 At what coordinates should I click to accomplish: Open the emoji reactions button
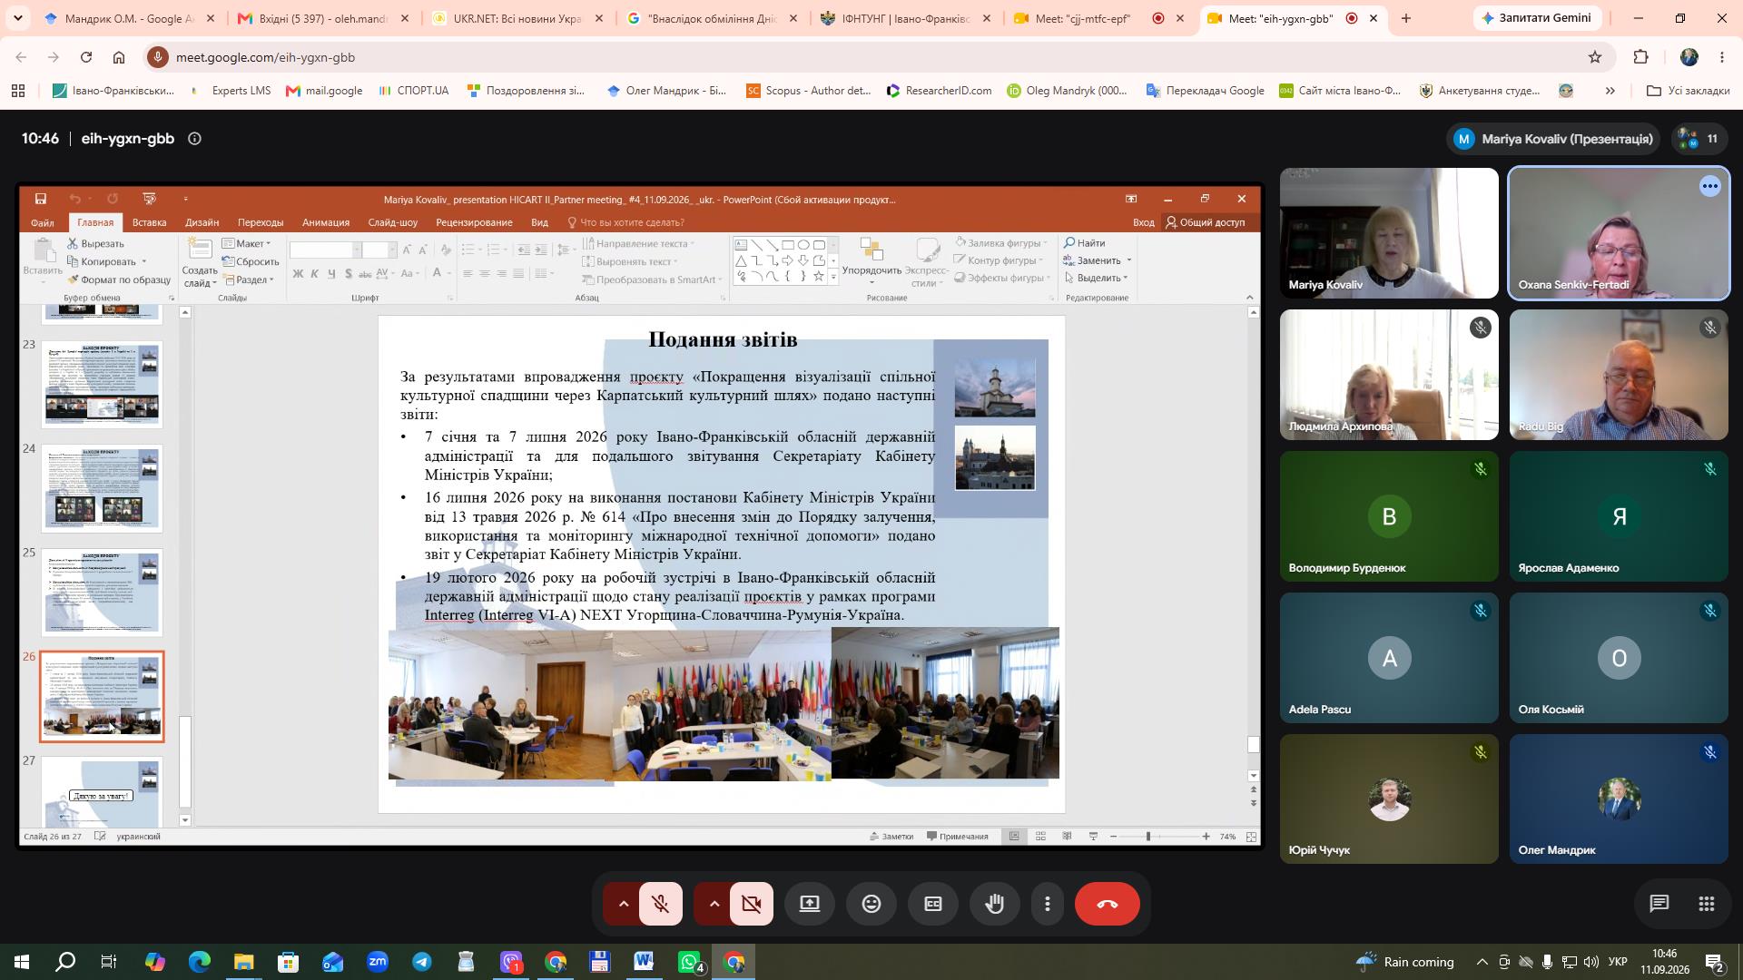[x=871, y=904]
